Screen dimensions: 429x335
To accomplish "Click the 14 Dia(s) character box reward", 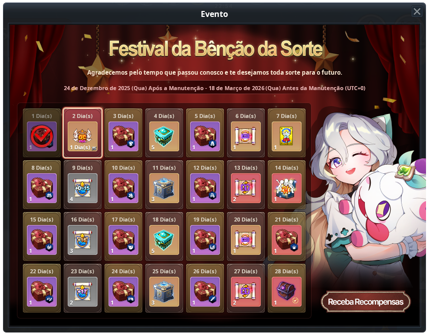I will click(287, 188).
